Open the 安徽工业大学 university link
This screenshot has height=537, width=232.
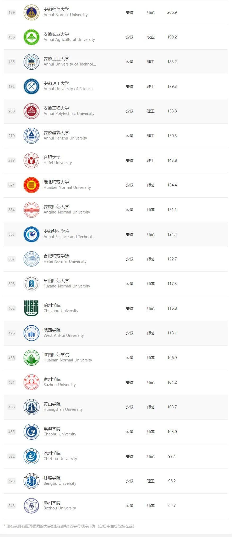tap(56, 59)
